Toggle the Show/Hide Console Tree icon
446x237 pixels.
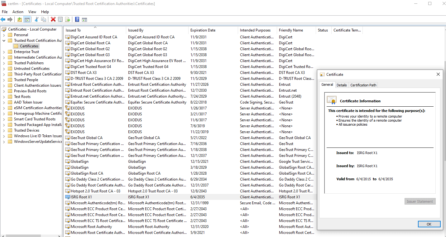(27, 19)
